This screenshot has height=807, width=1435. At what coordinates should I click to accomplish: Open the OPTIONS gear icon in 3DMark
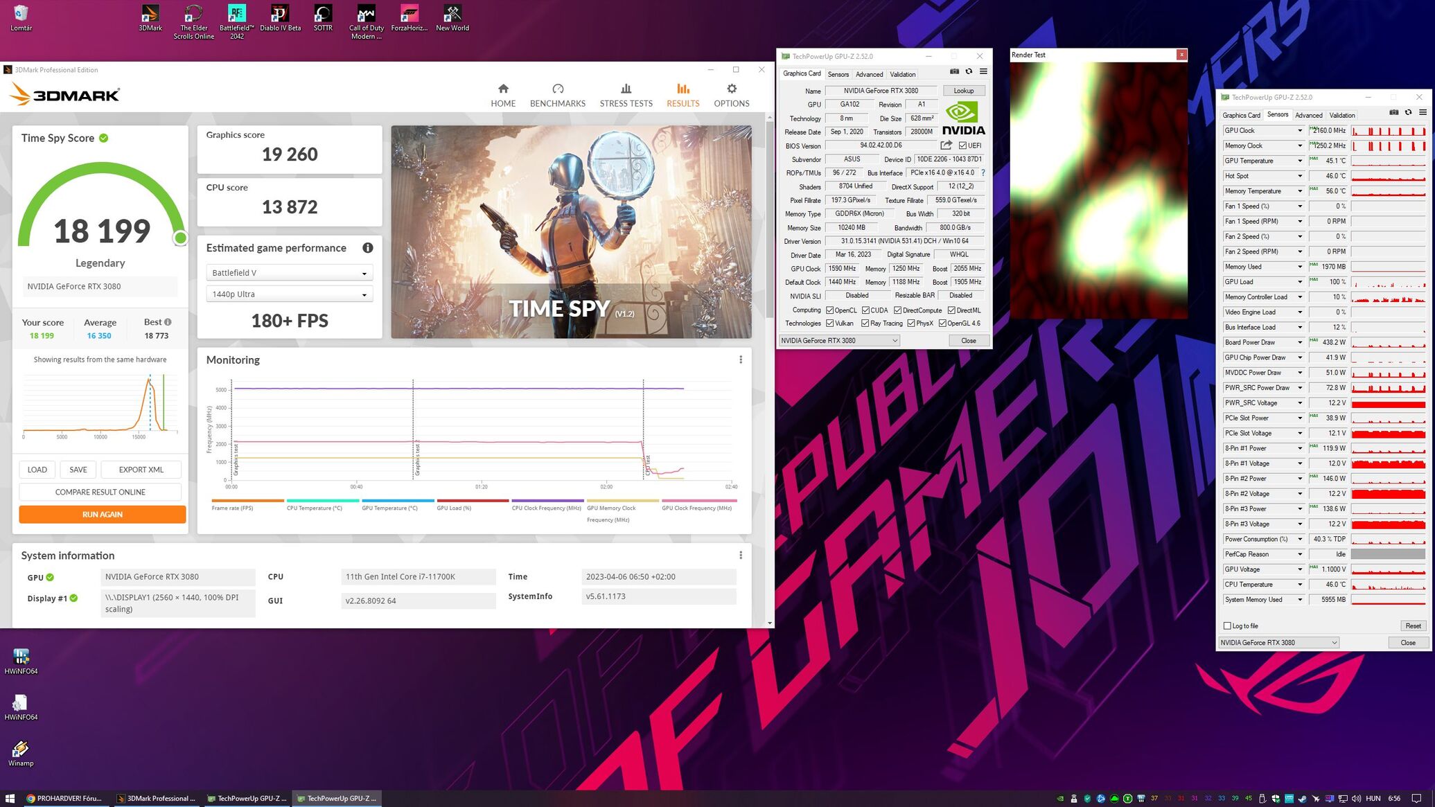tap(732, 89)
